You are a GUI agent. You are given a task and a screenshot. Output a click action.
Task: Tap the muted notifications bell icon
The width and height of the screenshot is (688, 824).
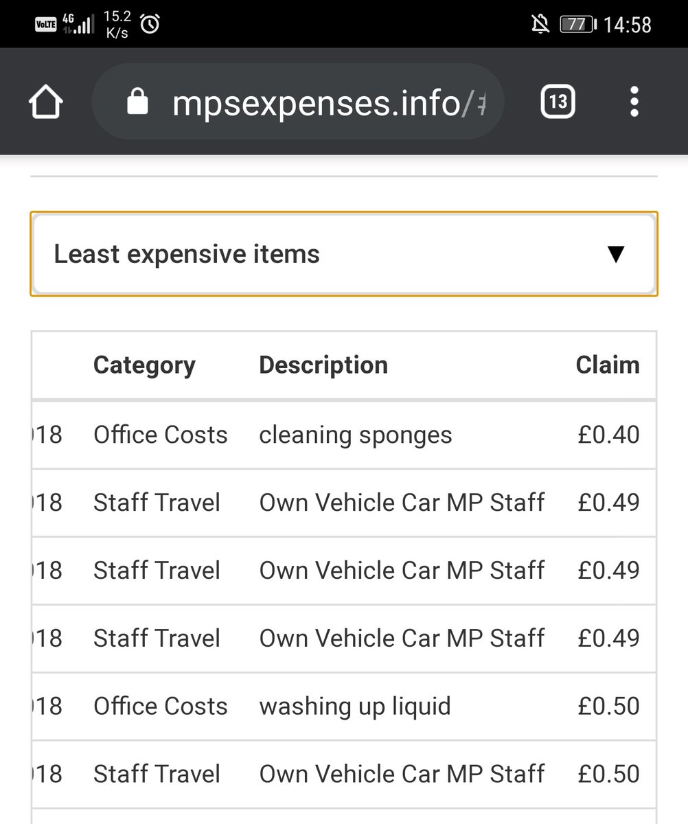pyautogui.click(x=540, y=25)
